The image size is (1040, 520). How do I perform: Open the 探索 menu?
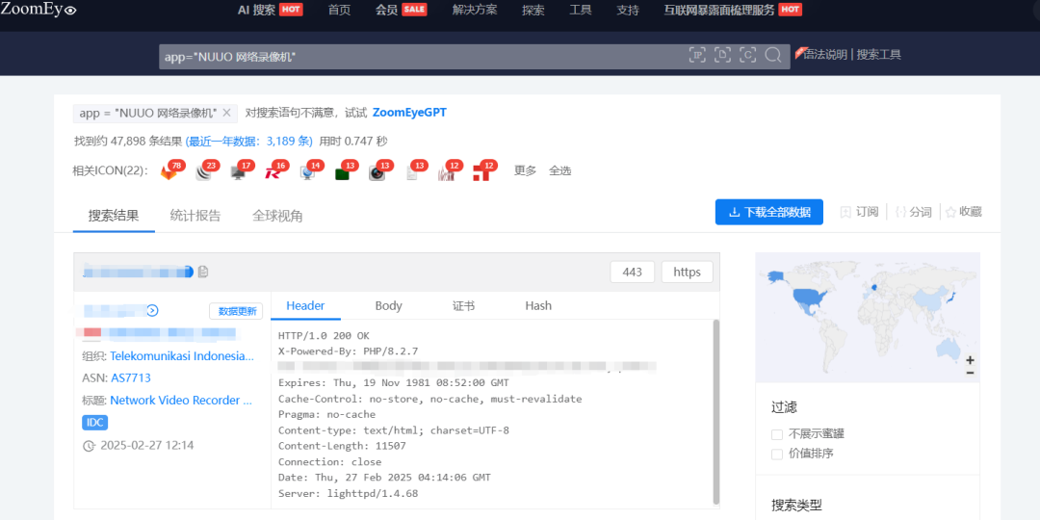pyautogui.click(x=533, y=10)
